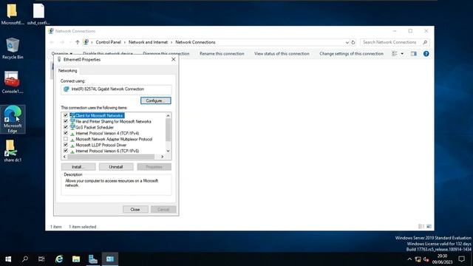Uncheck Client for Microsoft Networks

tap(66, 115)
